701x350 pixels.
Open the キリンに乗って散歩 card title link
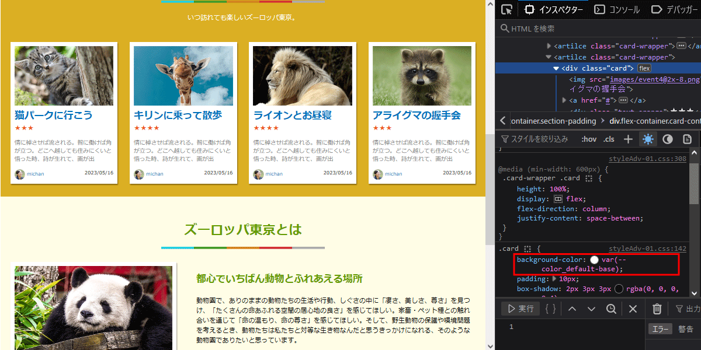pos(178,116)
